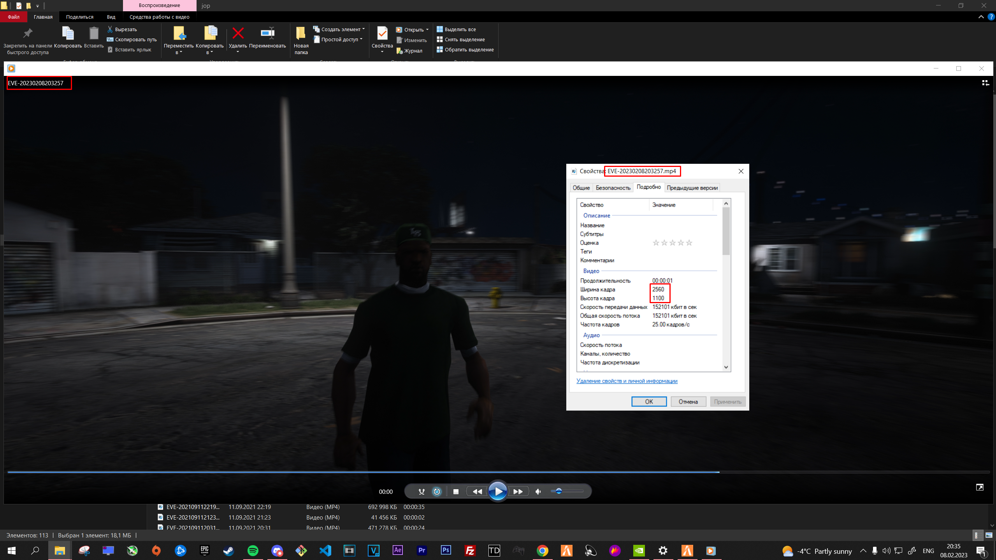
Task: Click Вырезать in the ribbon
Action: (x=122, y=29)
